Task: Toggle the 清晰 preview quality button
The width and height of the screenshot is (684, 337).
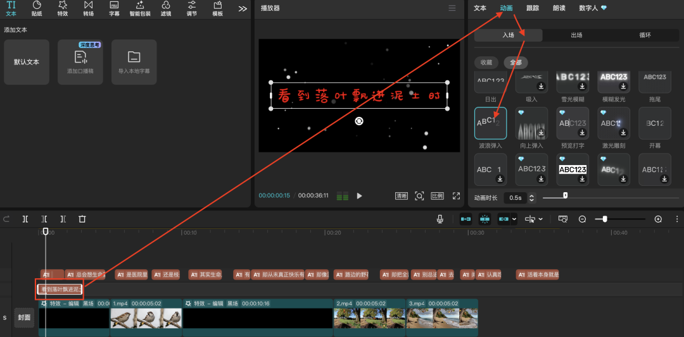Action: (x=402, y=196)
